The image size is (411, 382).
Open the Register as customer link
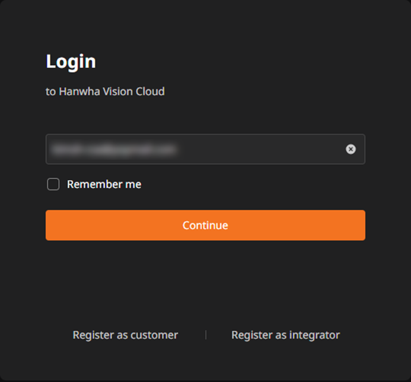pos(125,335)
